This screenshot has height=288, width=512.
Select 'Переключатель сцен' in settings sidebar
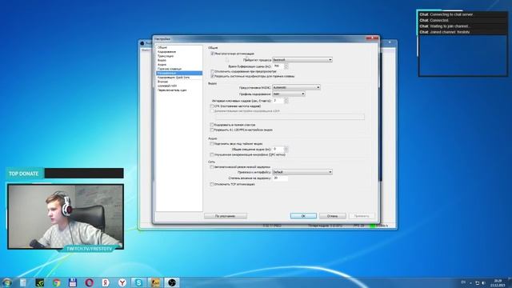pyautogui.click(x=172, y=90)
